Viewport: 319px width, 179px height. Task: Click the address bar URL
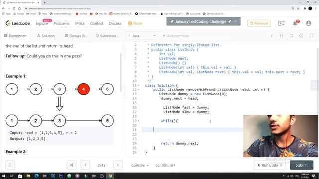pyautogui.click(x=60, y=9)
